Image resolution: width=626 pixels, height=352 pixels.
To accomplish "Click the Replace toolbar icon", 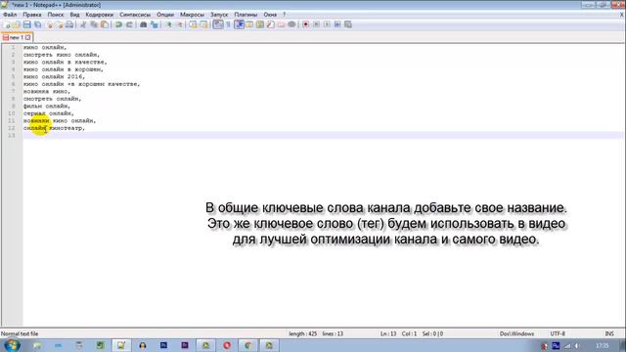I will coord(155,24).
